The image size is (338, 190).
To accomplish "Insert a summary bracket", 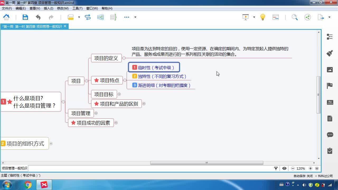I will pos(113,17).
